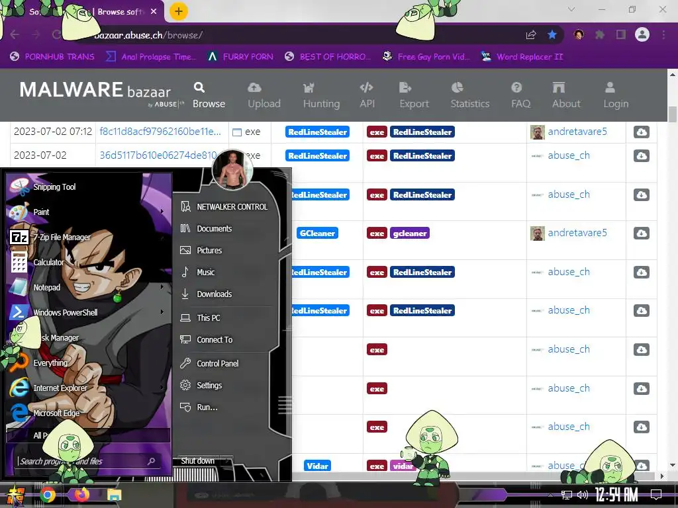678x508 pixels.
Task: Open the FAQ page
Action: click(520, 95)
